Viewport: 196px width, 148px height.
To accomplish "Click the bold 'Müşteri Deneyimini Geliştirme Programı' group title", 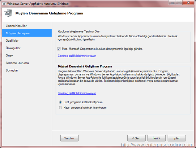I will coord(85,66).
